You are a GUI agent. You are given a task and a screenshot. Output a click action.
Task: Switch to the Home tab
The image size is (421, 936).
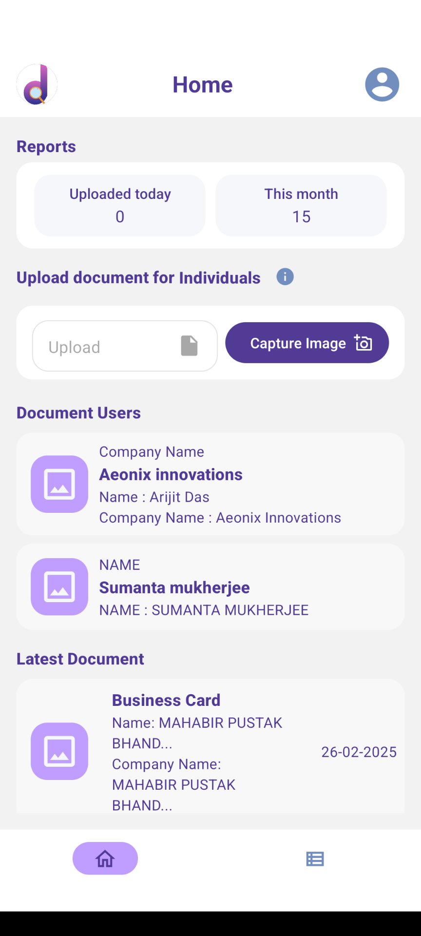point(105,858)
